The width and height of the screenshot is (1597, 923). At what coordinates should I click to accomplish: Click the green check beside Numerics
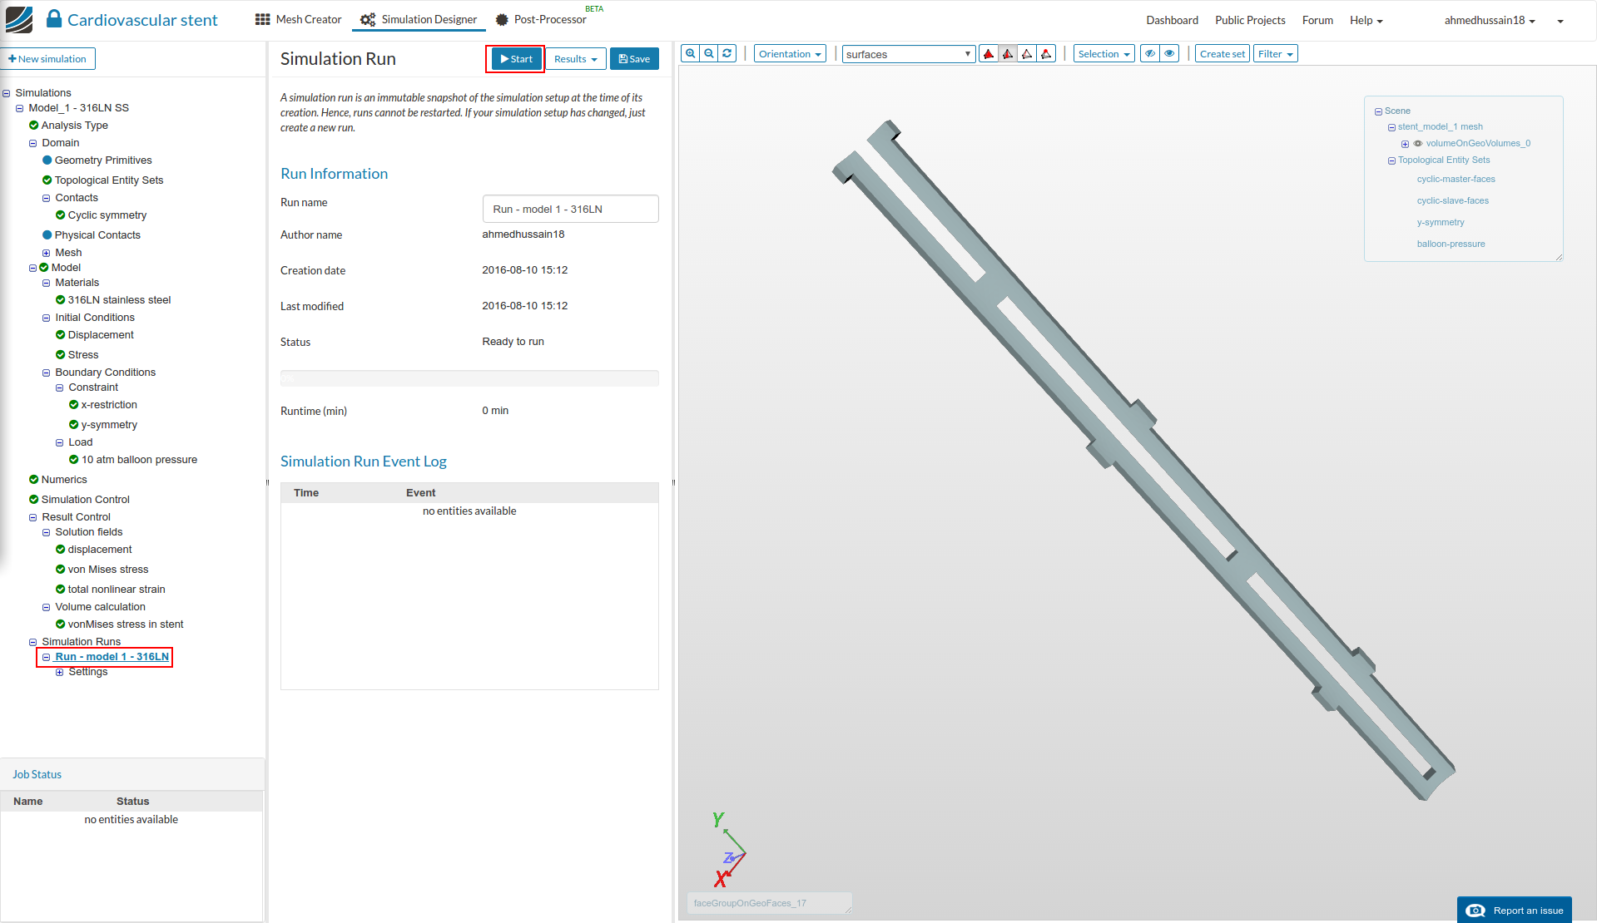(34, 480)
